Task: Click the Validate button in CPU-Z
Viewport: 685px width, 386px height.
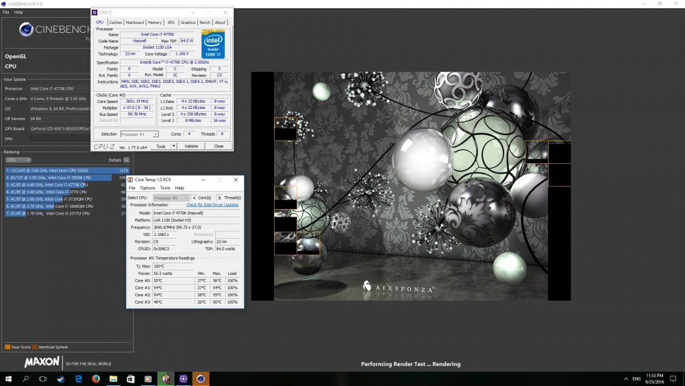Action: tap(192, 146)
